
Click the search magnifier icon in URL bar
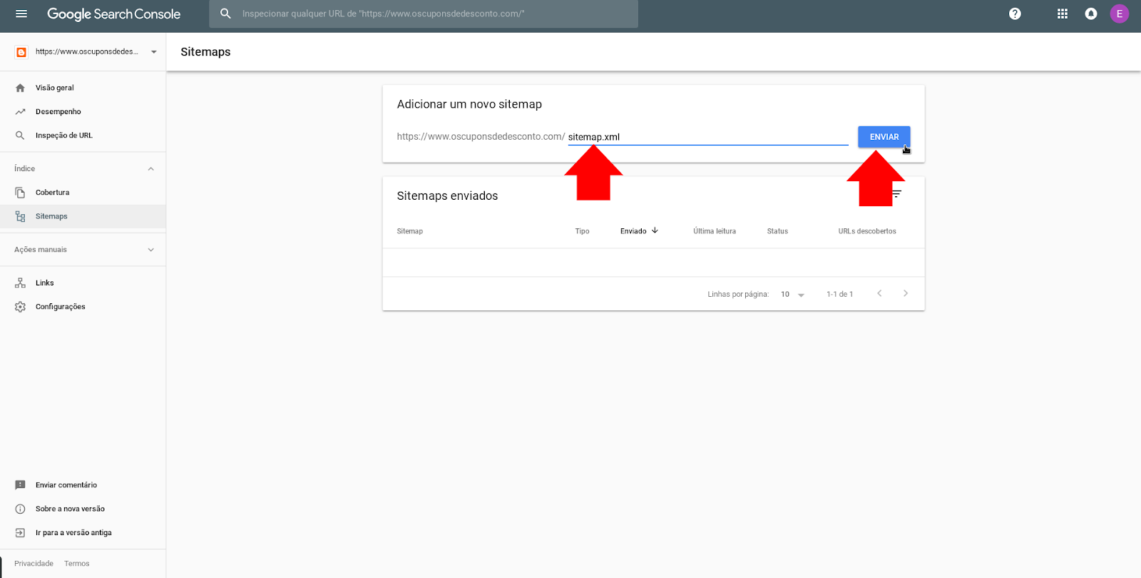point(225,14)
